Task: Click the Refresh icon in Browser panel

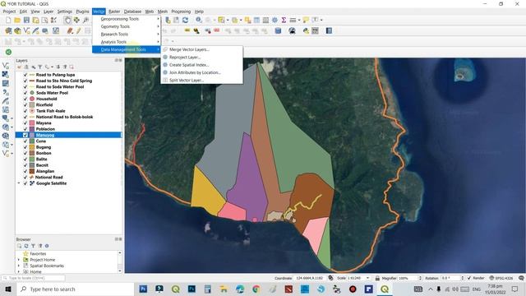Action: pos(26,246)
